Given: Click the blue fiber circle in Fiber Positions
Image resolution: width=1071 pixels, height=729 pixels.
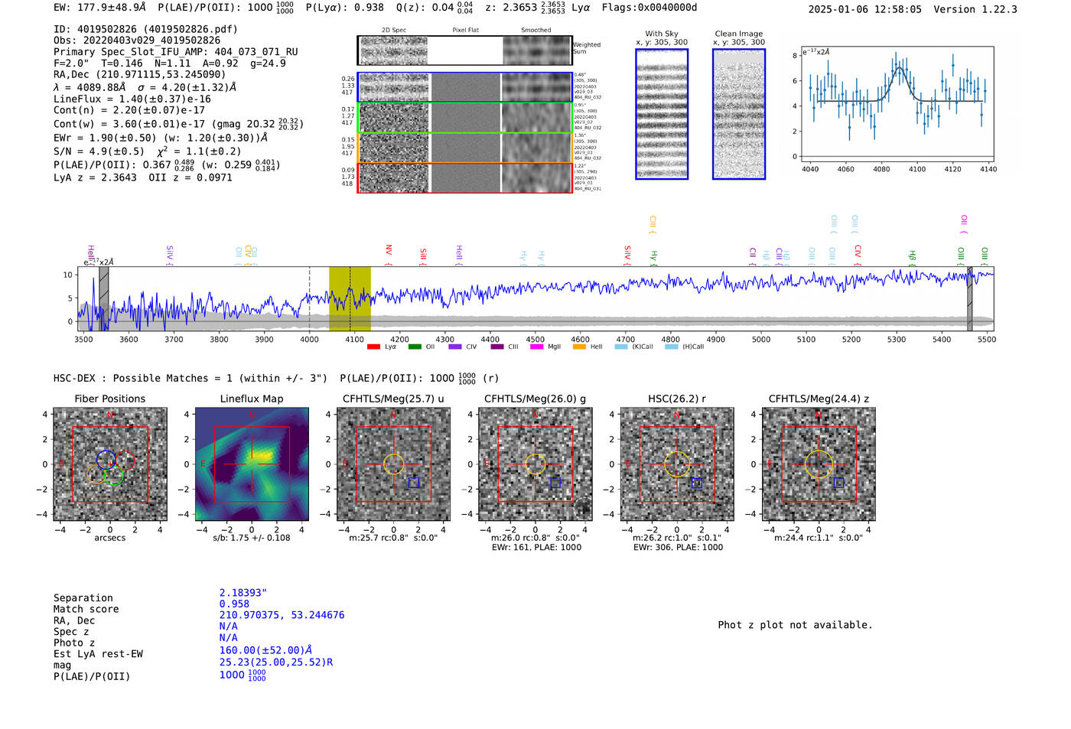Looking at the screenshot, I should click(x=106, y=460).
